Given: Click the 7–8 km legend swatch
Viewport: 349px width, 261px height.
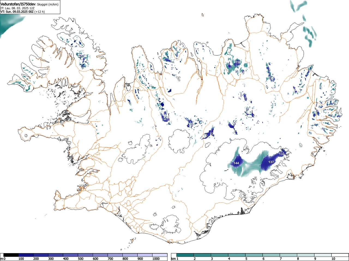Looking at the screenshot, I should [x=288, y=255].
